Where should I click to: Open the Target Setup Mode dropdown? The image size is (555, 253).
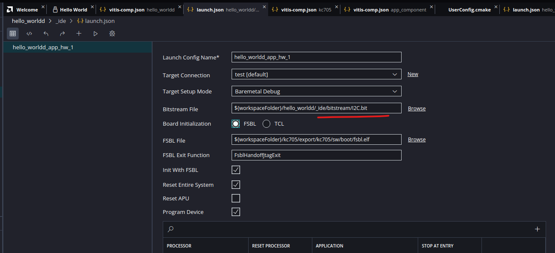click(x=317, y=91)
